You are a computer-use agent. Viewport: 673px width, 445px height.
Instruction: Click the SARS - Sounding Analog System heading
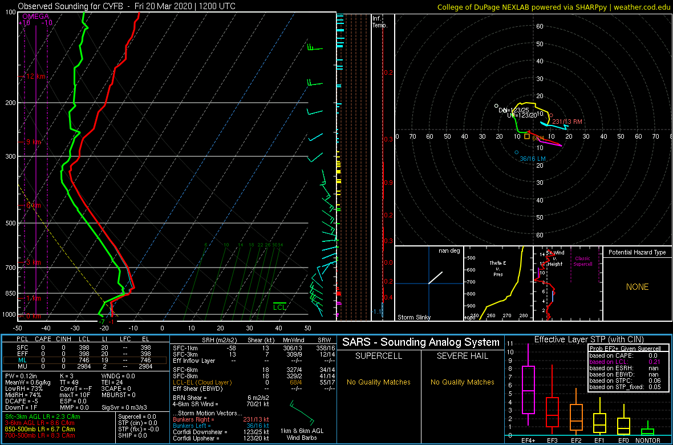[421, 342]
